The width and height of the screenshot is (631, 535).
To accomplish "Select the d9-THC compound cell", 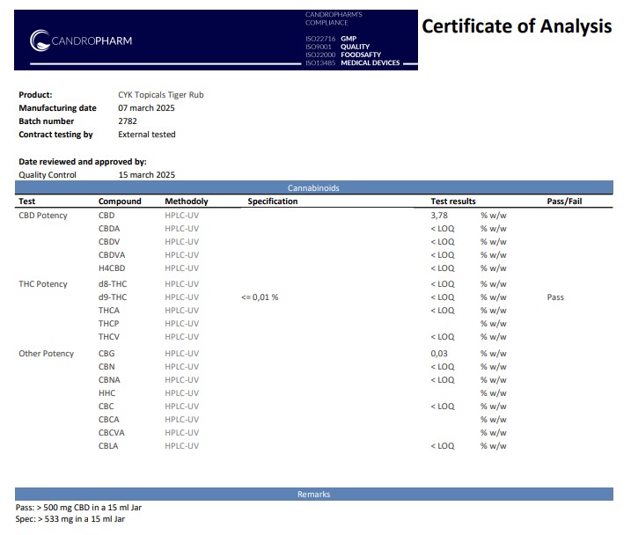I will click(113, 297).
